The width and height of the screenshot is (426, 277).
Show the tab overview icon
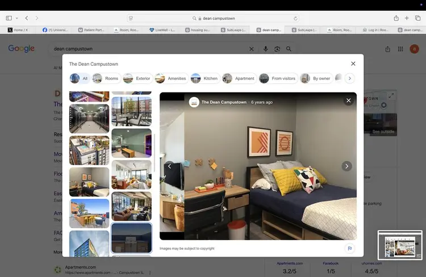click(x=418, y=18)
